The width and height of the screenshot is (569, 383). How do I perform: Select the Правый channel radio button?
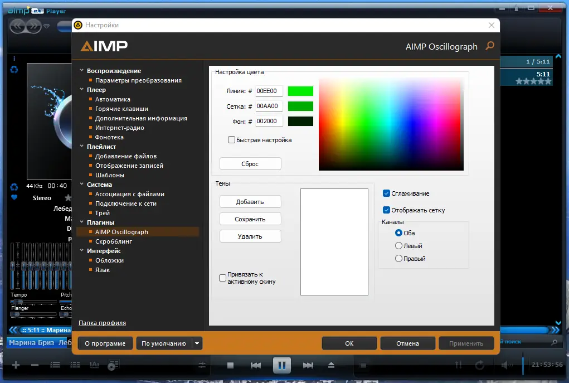398,259
